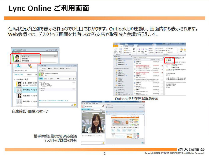Click the orange ファイル tab in Outlook
Image resolution: width=209 pixels, height=157 pixels.
(115, 46)
